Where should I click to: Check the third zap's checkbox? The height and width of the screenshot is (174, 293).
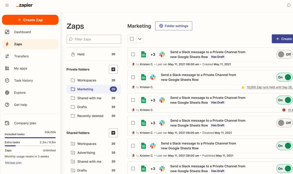pyautogui.click(x=133, y=100)
